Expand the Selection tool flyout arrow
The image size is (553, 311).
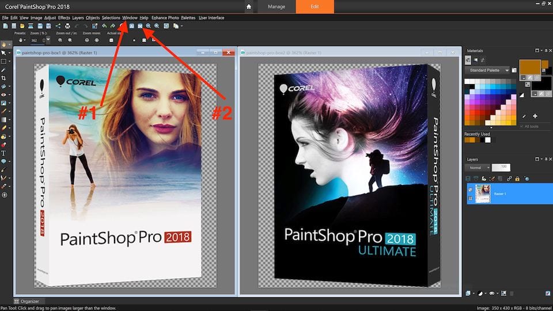coord(10,62)
